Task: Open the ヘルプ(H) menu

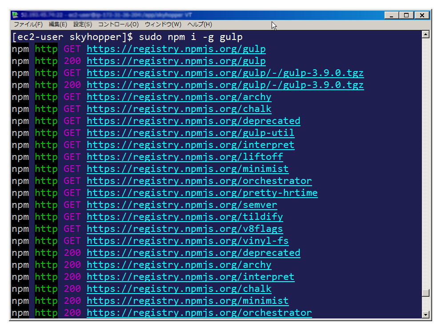Action: pos(200,24)
